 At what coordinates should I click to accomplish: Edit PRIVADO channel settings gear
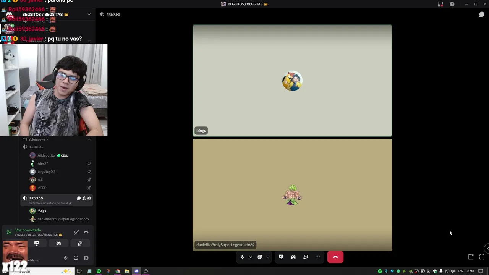click(89, 198)
